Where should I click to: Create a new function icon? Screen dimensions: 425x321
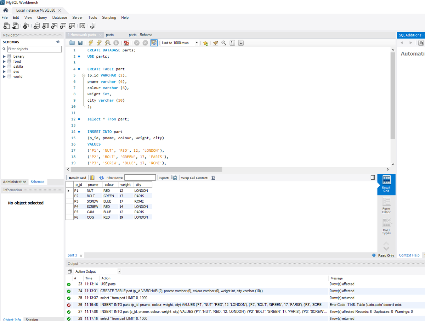click(72, 26)
